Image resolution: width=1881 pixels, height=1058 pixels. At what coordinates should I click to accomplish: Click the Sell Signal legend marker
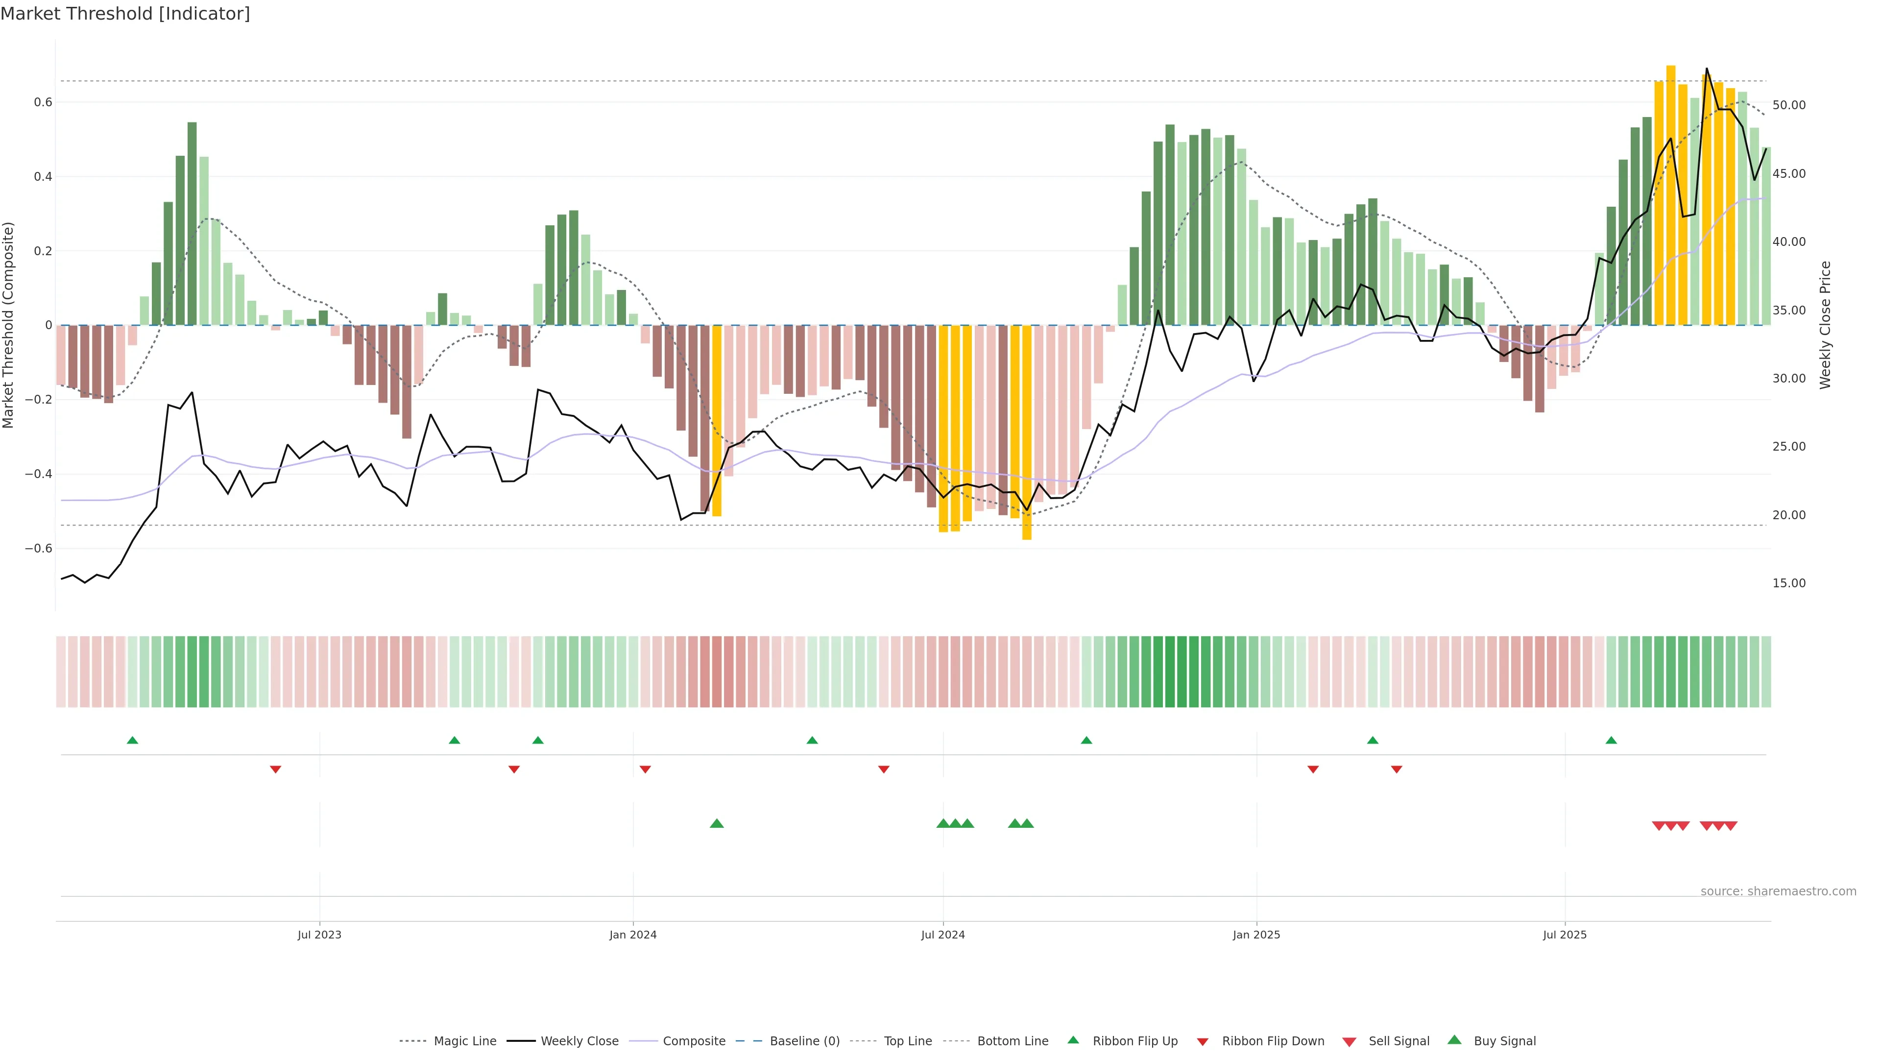pyautogui.click(x=1350, y=1041)
